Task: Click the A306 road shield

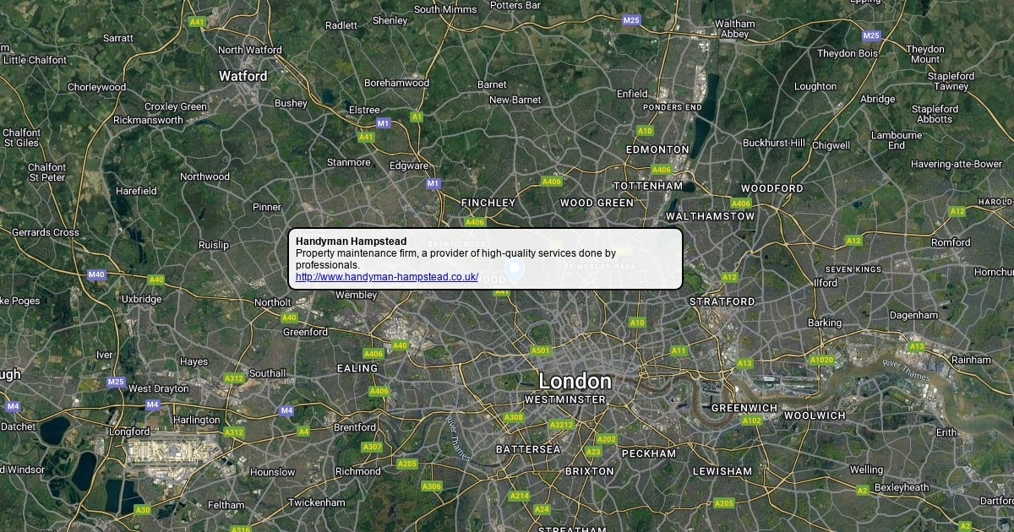Action: tap(432, 486)
